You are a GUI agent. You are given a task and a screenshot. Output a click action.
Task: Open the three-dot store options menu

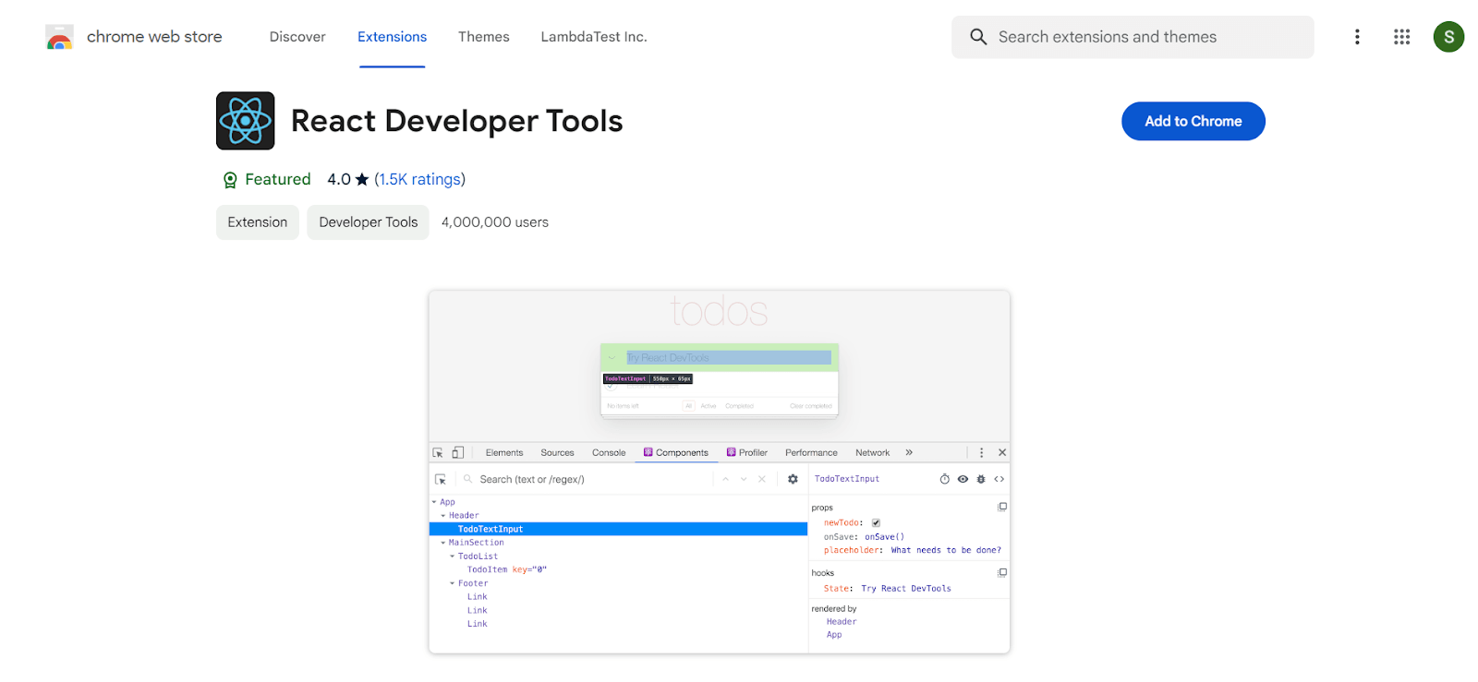coord(1357,37)
